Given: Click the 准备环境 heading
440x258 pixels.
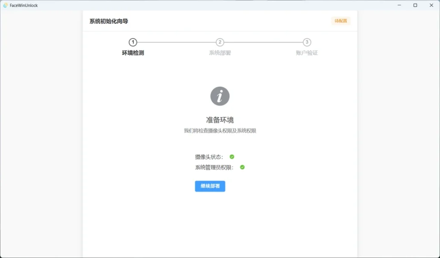Looking at the screenshot, I should click(220, 120).
